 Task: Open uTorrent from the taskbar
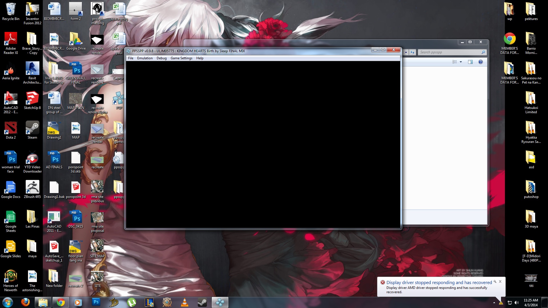[x=131, y=302]
